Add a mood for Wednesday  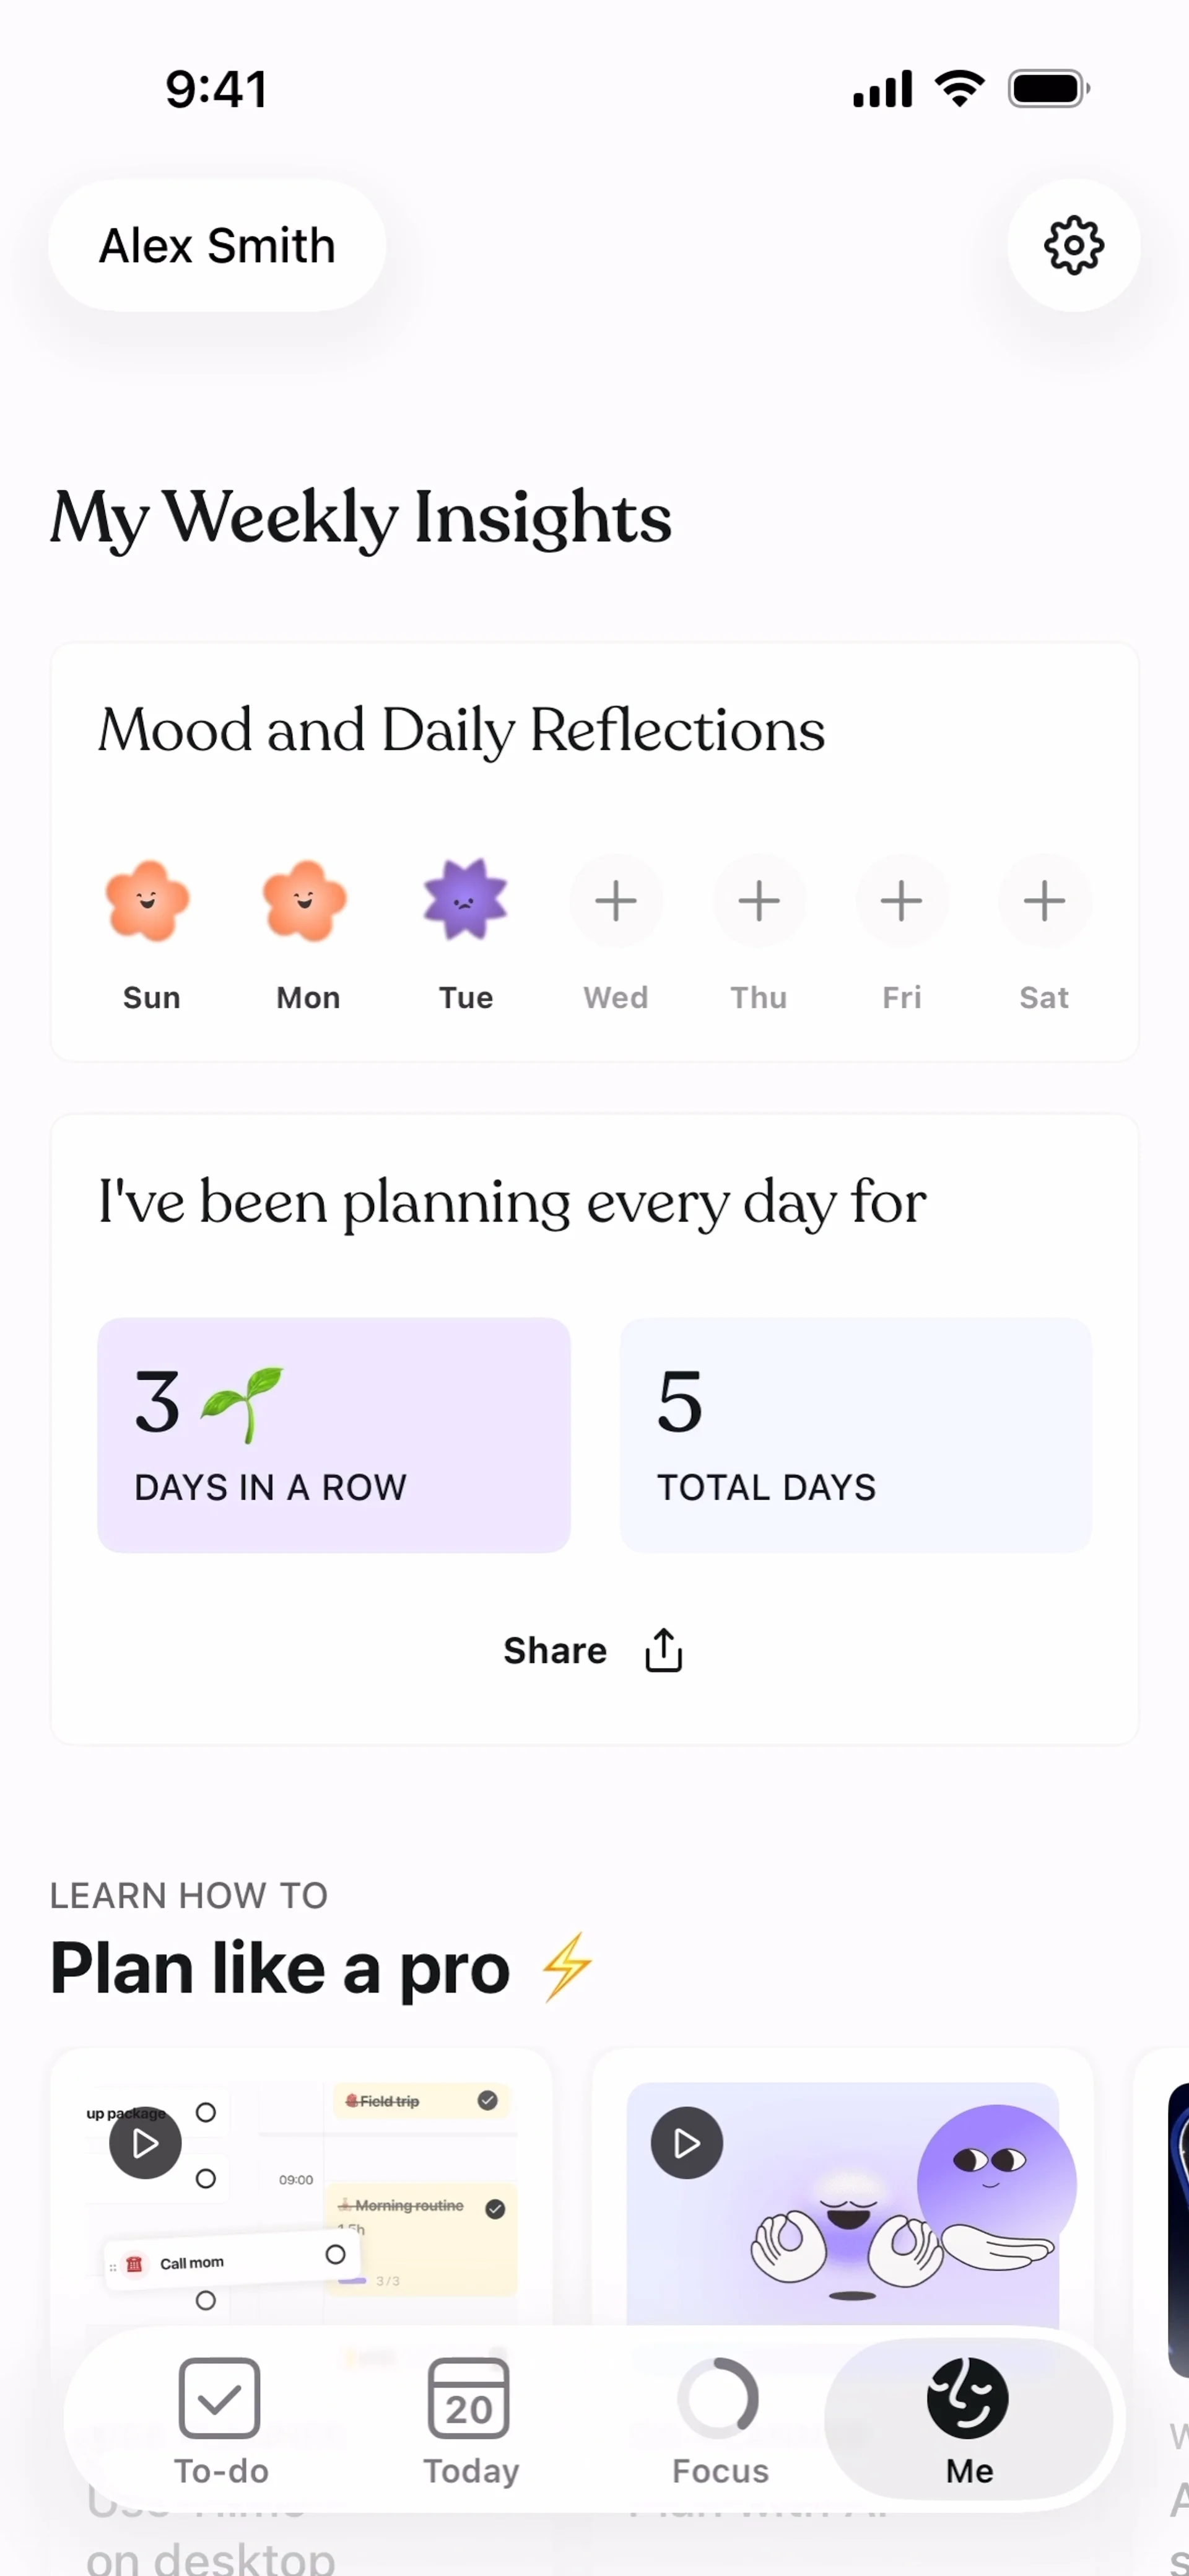(x=616, y=901)
